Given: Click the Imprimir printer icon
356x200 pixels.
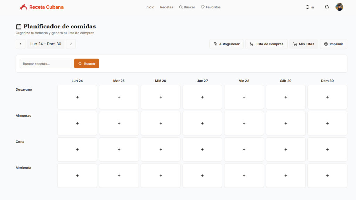Looking at the screenshot, I should (x=325, y=44).
